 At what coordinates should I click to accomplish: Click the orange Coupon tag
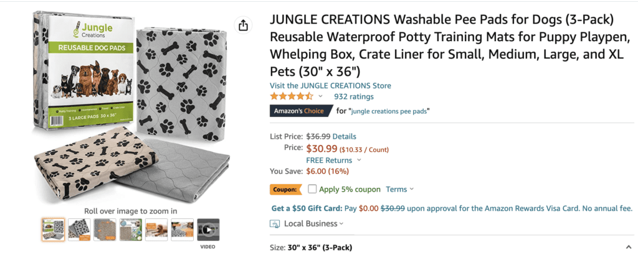click(x=285, y=189)
